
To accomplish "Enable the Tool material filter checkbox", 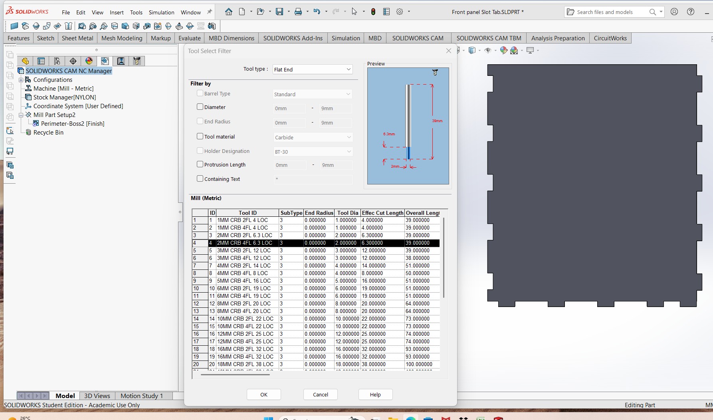I will 200,137.
